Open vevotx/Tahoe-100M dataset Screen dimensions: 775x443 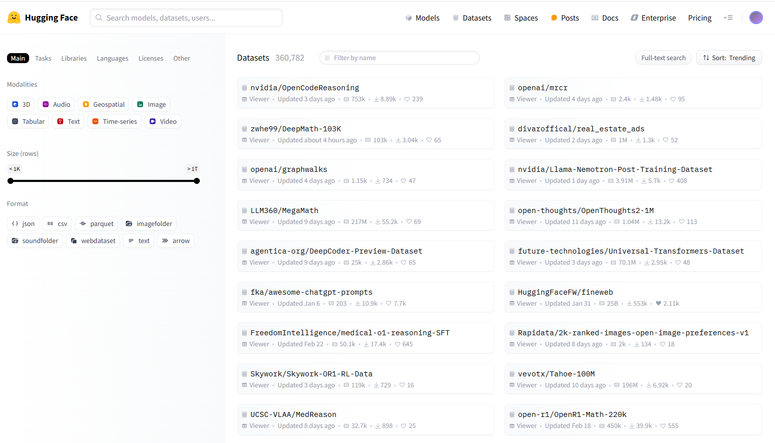point(633,379)
